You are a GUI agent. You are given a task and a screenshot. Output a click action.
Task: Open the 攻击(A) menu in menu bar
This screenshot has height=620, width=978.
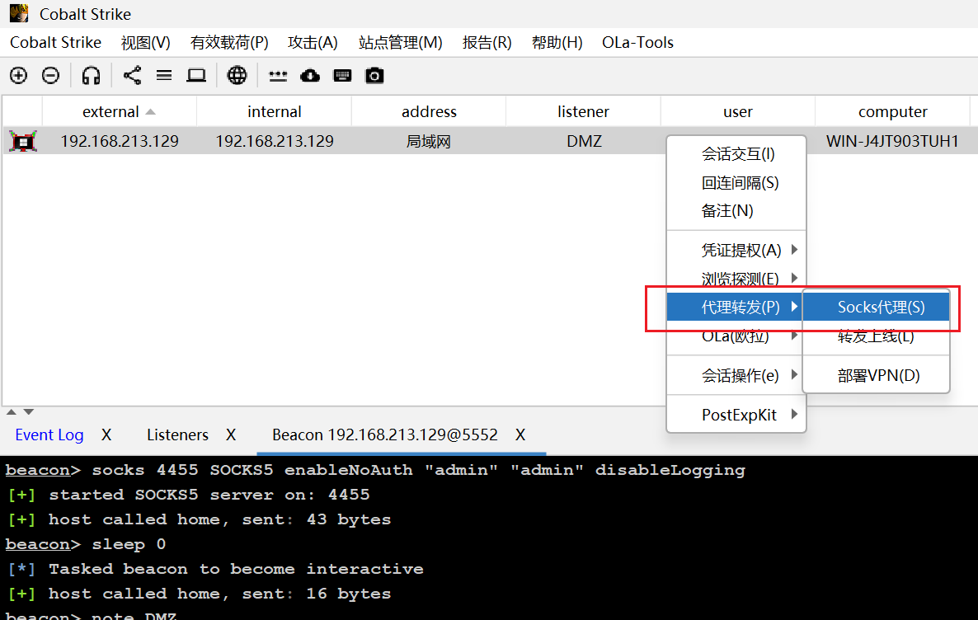click(313, 43)
